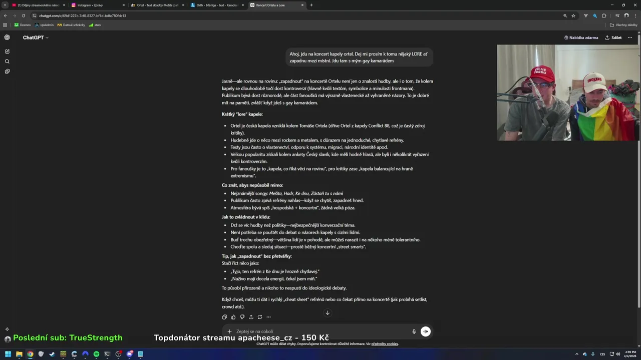Open more actions under the response
Viewport: 641px width, 360px height.
(x=268, y=317)
